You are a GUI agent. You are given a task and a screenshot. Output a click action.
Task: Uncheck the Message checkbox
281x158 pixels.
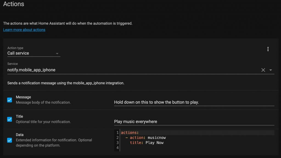(x=10, y=100)
